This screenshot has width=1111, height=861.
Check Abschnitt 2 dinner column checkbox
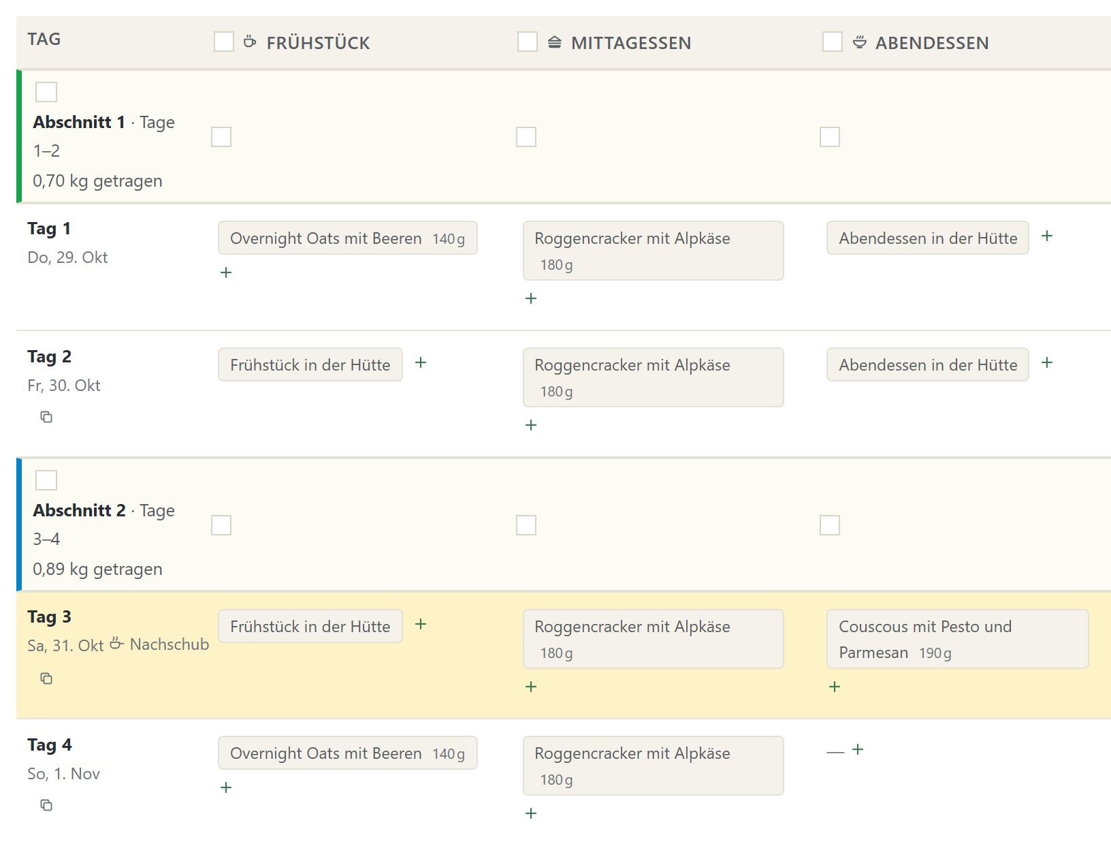(830, 525)
